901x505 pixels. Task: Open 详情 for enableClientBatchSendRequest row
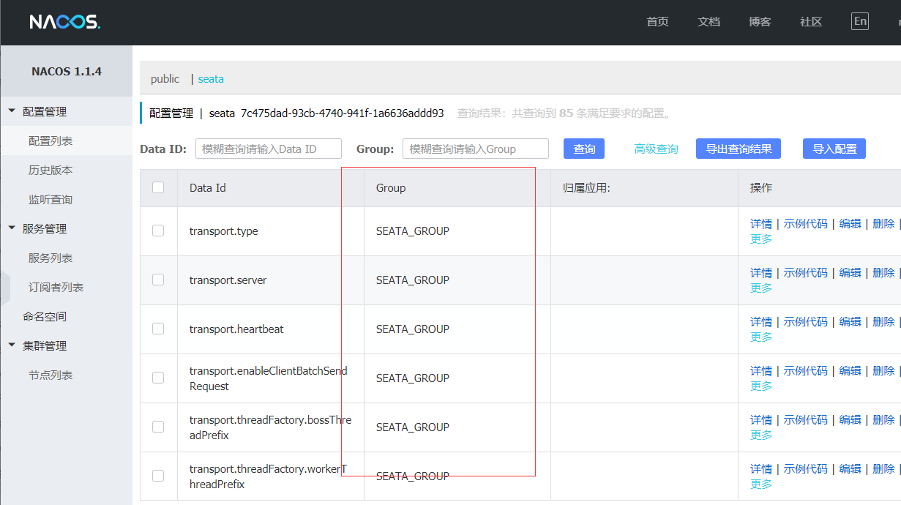coord(761,370)
